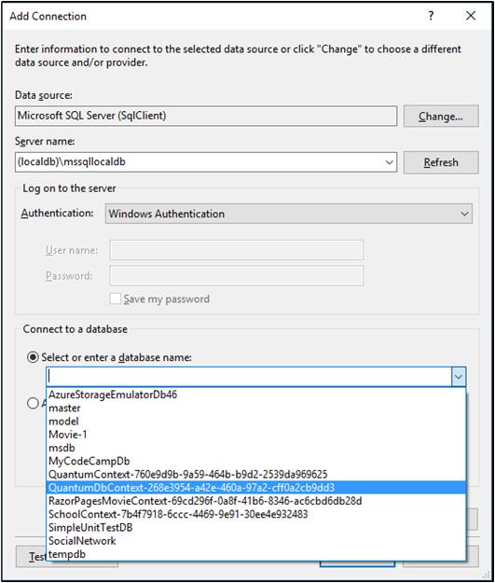Image resolution: width=495 pixels, height=583 pixels.
Task: Toggle Save my password checkbox
Action: click(116, 298)
